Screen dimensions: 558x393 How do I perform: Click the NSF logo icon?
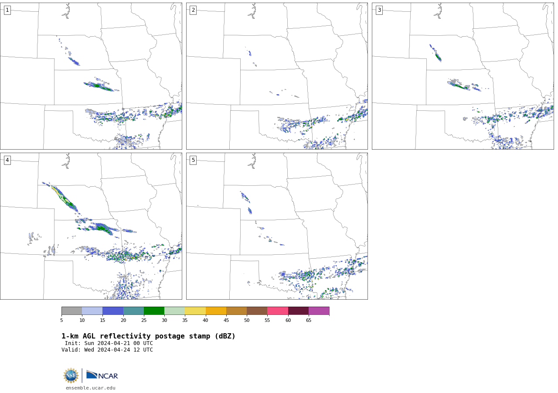tap(71, 376)
